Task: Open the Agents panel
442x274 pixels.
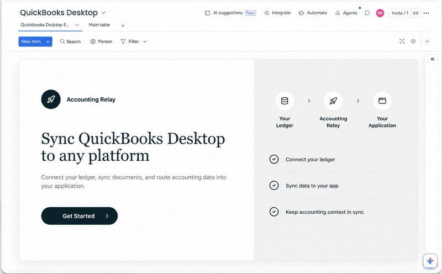Action: [346, 13]
